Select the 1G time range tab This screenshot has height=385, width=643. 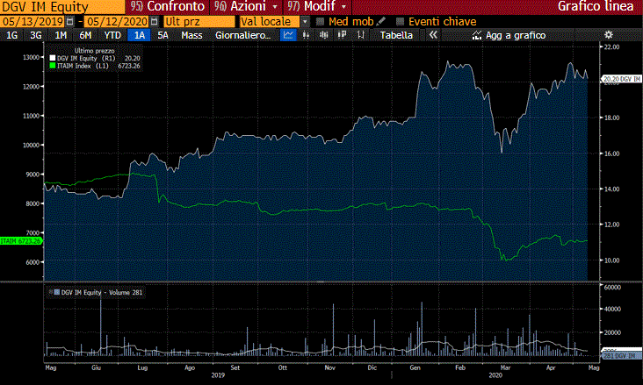click(x=12, y=35)
